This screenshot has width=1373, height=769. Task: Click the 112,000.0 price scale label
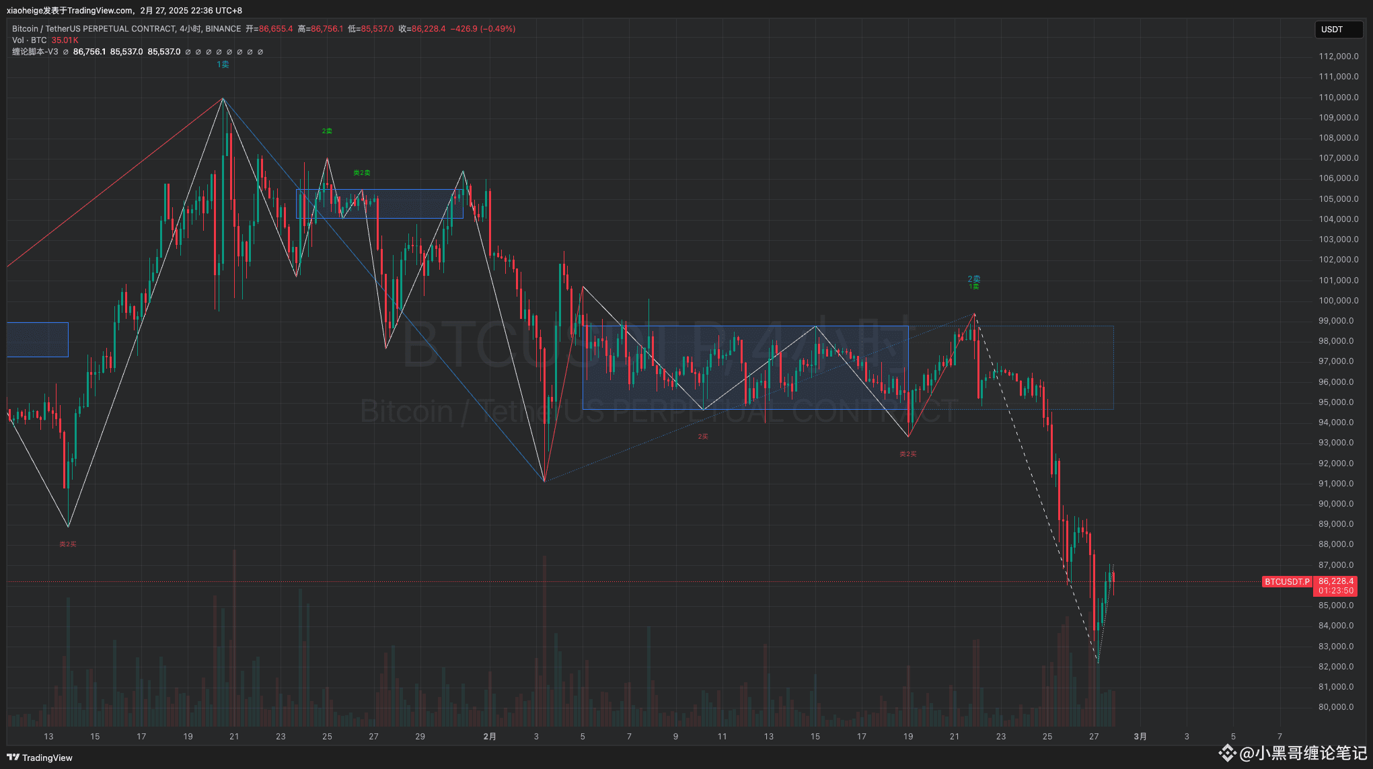[x=1339, y=57]
